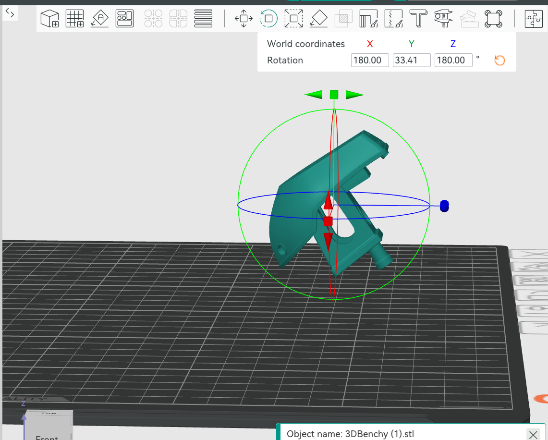The width and height of the screenshot is (548, 440).
Task: Click the Split to objects icon
Action: (153, 19)
